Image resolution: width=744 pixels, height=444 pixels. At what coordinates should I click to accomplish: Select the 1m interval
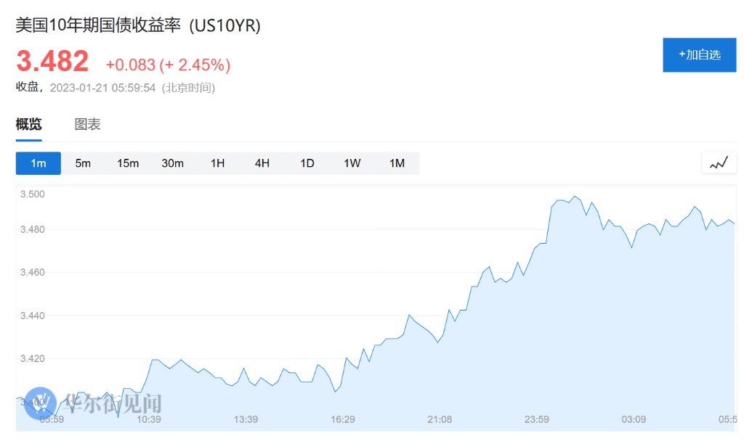[39, 163]
